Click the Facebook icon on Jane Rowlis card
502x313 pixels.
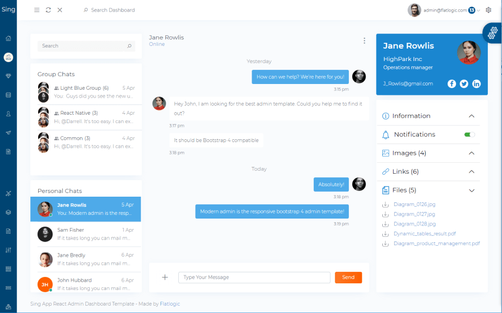pos(451,83)
